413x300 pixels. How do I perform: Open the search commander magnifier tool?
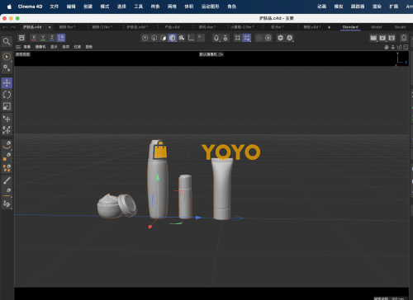tap(7, 41)
